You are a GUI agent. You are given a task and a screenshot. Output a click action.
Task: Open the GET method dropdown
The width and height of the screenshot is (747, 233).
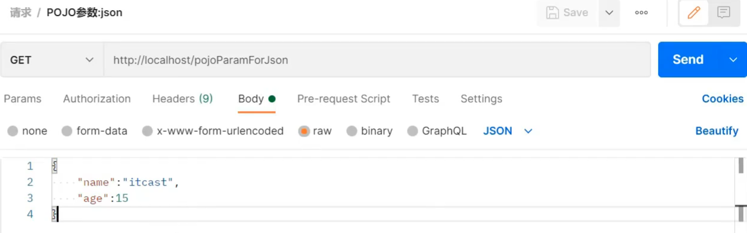(52, 59)
